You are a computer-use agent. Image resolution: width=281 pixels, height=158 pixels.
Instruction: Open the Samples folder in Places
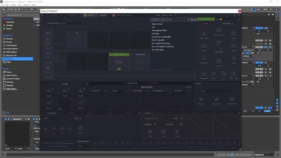point(10,82)
